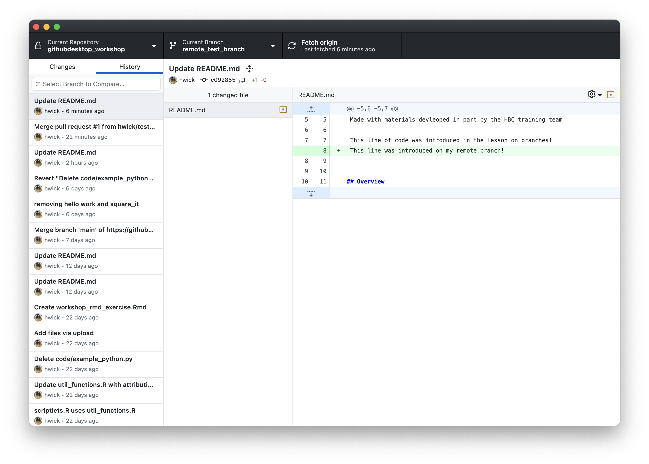Click the '1 changed file' header
This screenshot has width=649, height=464.
[228, 95]
